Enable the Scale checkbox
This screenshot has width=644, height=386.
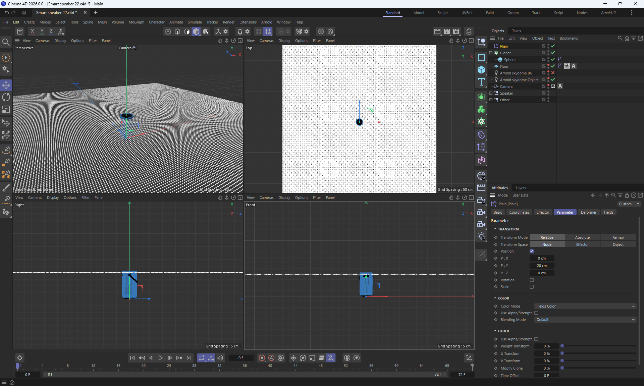[x=532, y=287]
